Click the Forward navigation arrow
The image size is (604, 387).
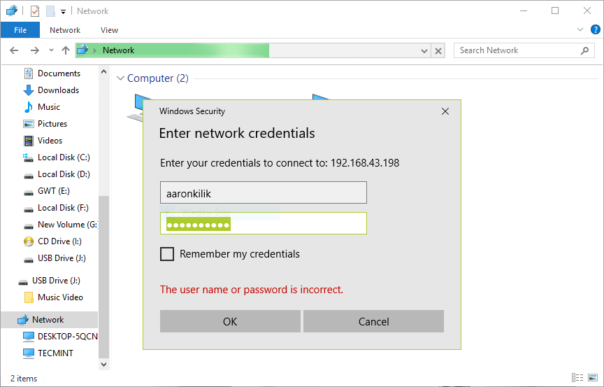click(35, 50)
